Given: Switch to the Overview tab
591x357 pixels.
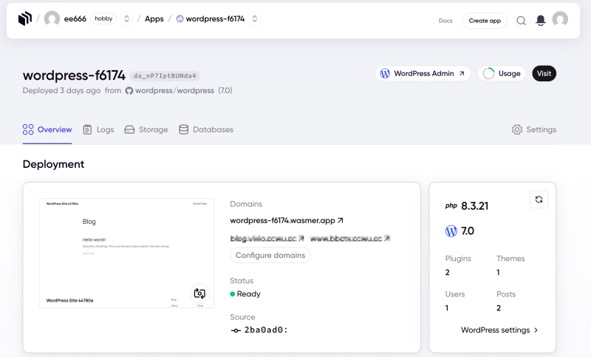Looking at the screenshot, I should click(47, 129).
